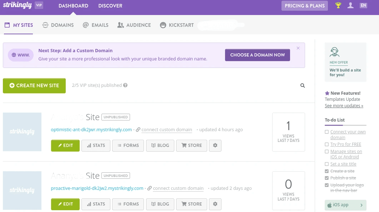
Task: Expand the iOS app chevron
Action: pyautogui.click(x=361, y=205)
